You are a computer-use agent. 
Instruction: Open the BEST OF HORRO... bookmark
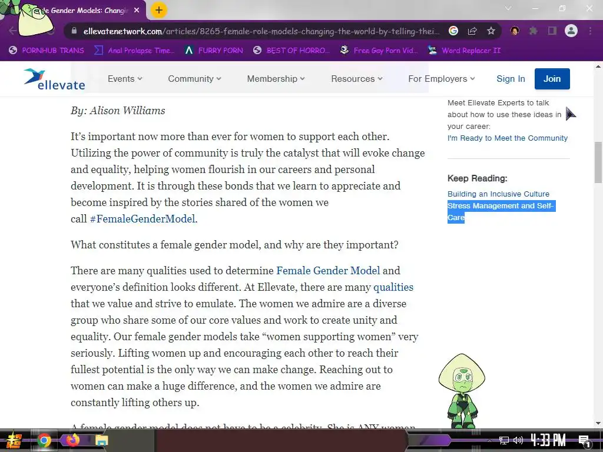(x=291, y=51)
